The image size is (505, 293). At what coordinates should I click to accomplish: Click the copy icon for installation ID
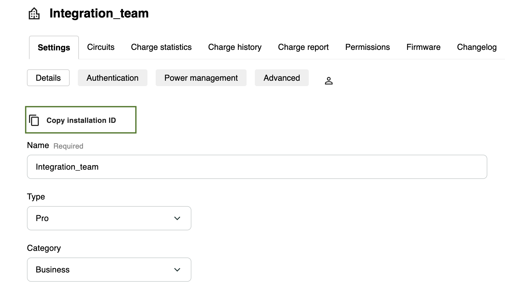34,120
